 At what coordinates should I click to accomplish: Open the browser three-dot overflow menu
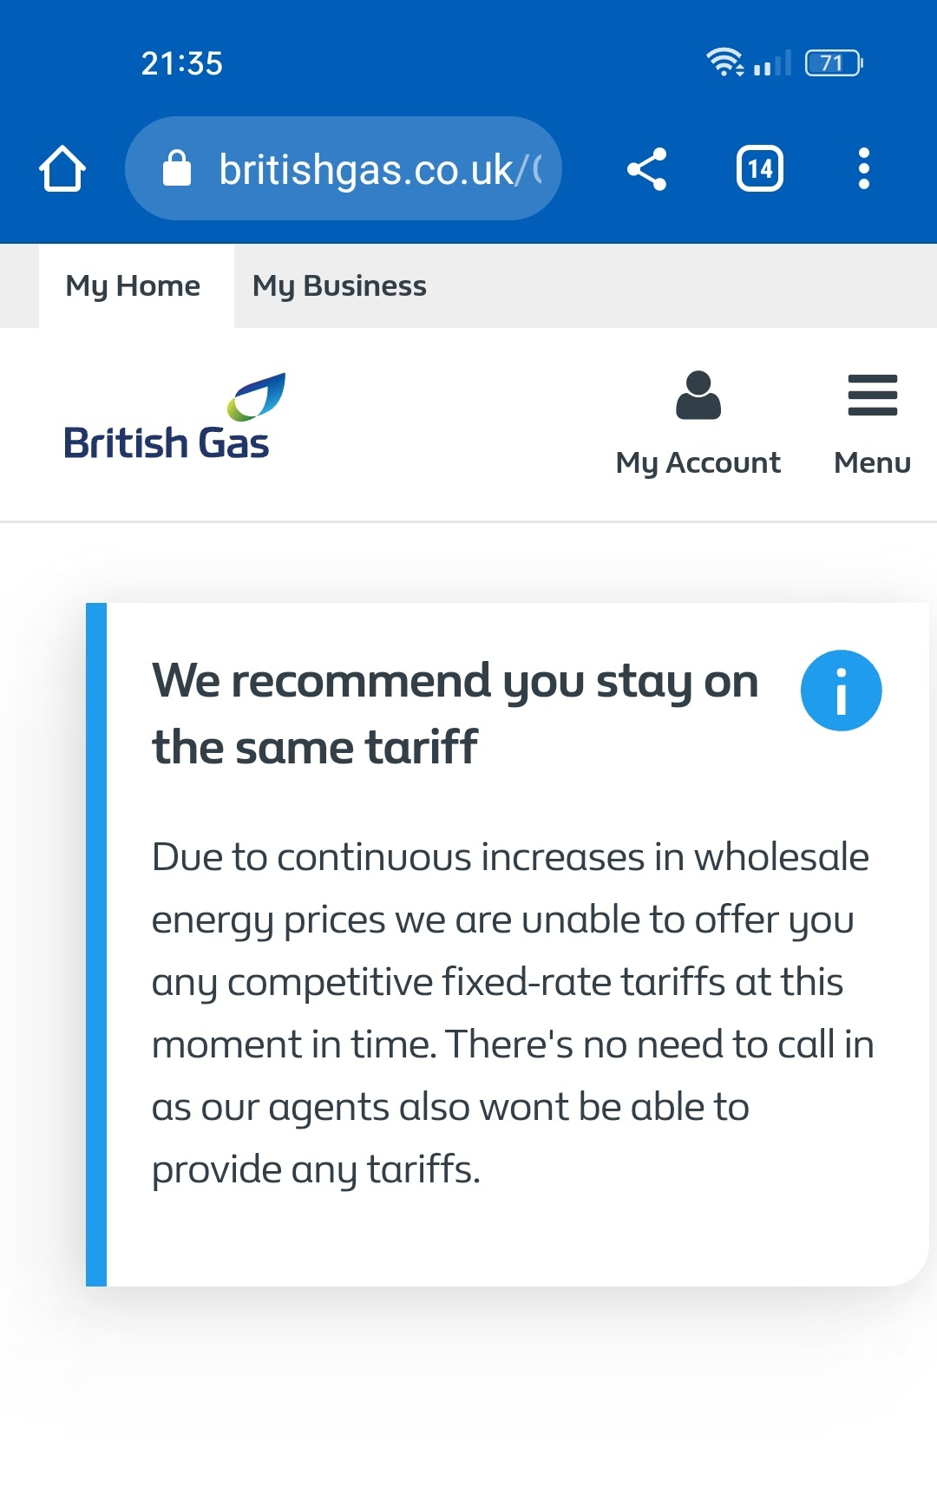tap(863, 168)
